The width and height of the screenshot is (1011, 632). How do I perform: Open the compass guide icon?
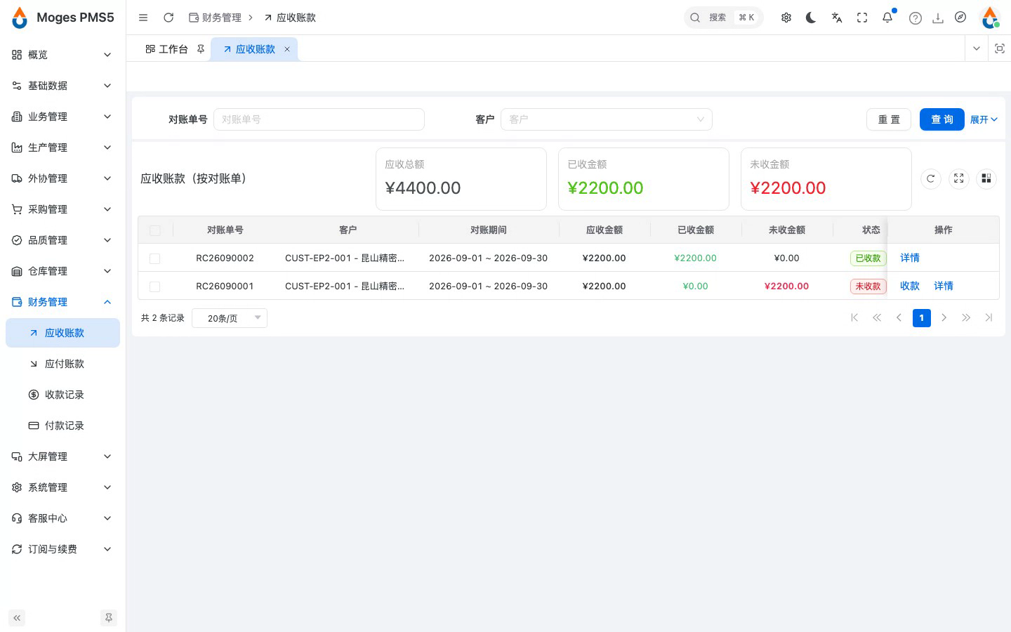960,18
